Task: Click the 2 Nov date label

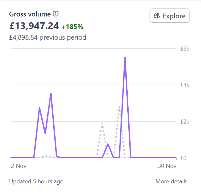Action: pos(18,166)
